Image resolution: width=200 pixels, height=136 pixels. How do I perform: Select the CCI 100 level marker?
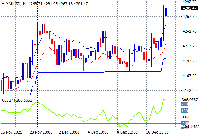point(185,111)
